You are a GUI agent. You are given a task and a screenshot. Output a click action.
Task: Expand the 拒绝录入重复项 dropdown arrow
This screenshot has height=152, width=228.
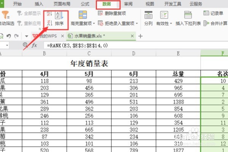click(x=137, y=23)
